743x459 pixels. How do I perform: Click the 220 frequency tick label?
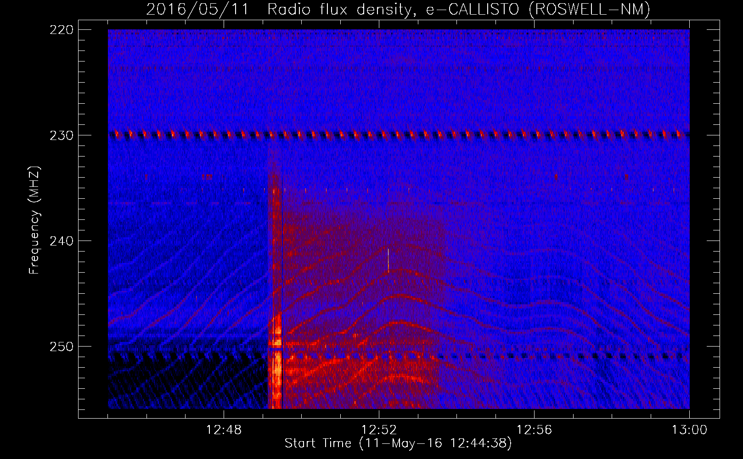pos(61,30)
